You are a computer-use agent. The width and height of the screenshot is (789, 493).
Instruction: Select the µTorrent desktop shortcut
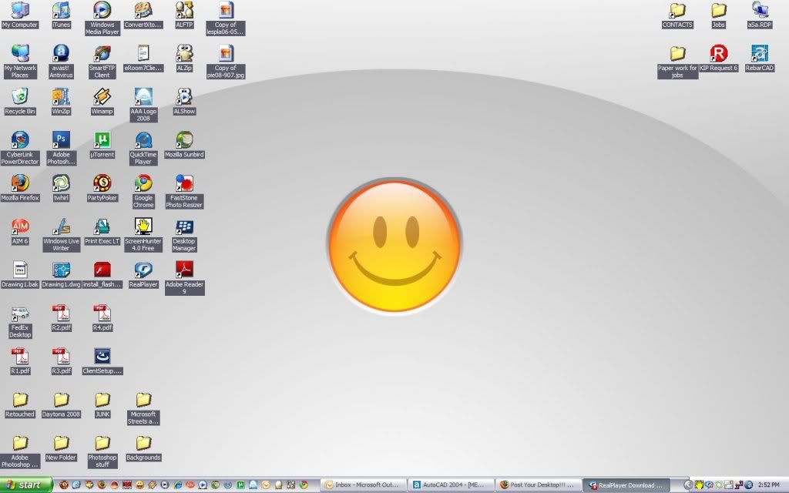102,145
